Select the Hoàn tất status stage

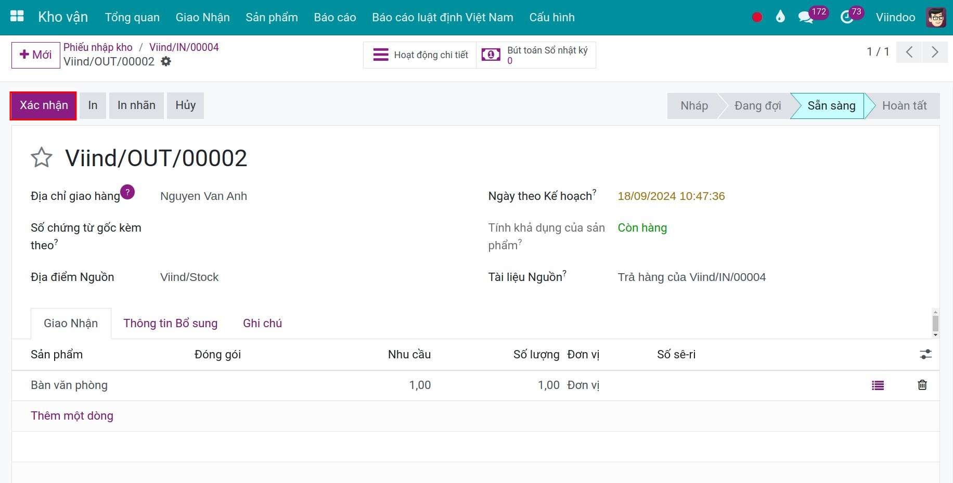(904, 106)
